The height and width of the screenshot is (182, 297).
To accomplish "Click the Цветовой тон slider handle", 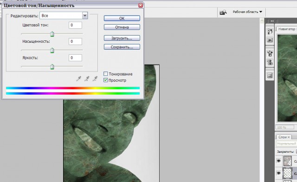I will tap(52, 34).
